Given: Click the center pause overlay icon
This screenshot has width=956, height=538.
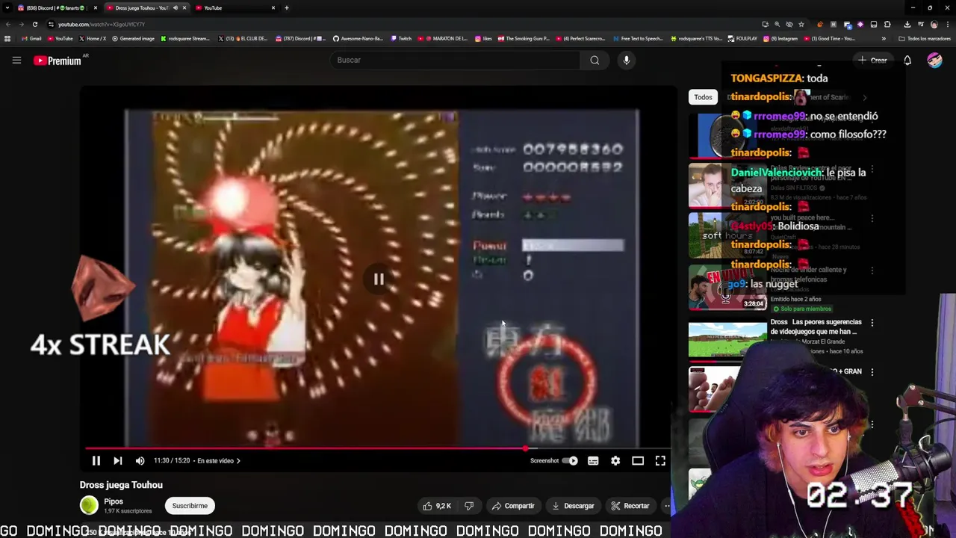Looking at the screenshot, I should [379, 279].
